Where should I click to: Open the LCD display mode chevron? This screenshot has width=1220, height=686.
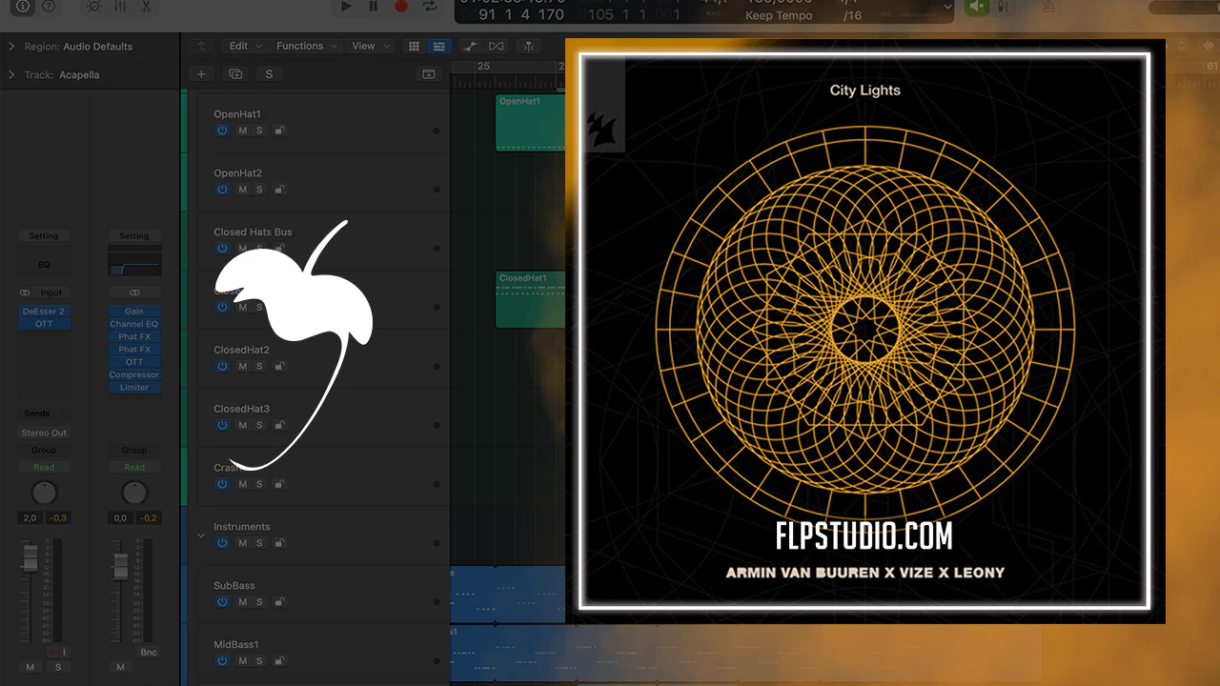(x=947, y=7)
